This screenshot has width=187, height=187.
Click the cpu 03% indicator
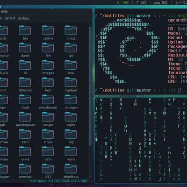pyautogui.click(x=161, y=2)
